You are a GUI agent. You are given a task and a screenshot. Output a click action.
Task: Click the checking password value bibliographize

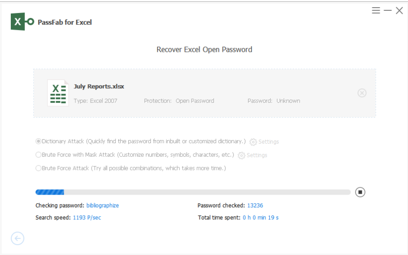pos(103,205)
